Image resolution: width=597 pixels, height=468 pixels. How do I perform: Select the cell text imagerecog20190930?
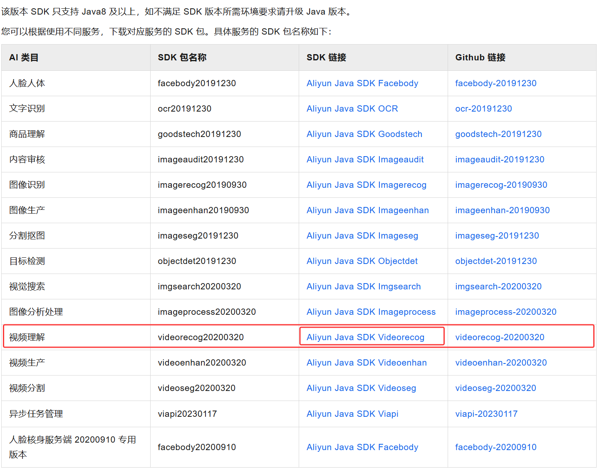pos(202,185)
